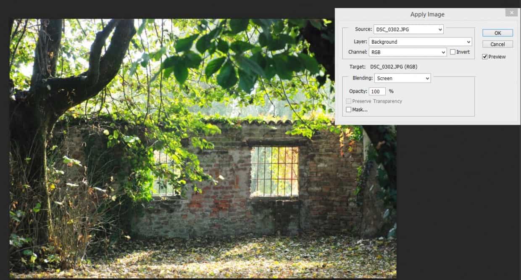The height and width of the screenshot is (280, 521).
Task: Click the Apply Image dialog title bar
Action: coord(427,14)
